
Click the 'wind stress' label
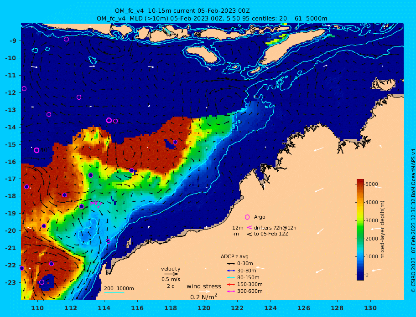(204, 286)
